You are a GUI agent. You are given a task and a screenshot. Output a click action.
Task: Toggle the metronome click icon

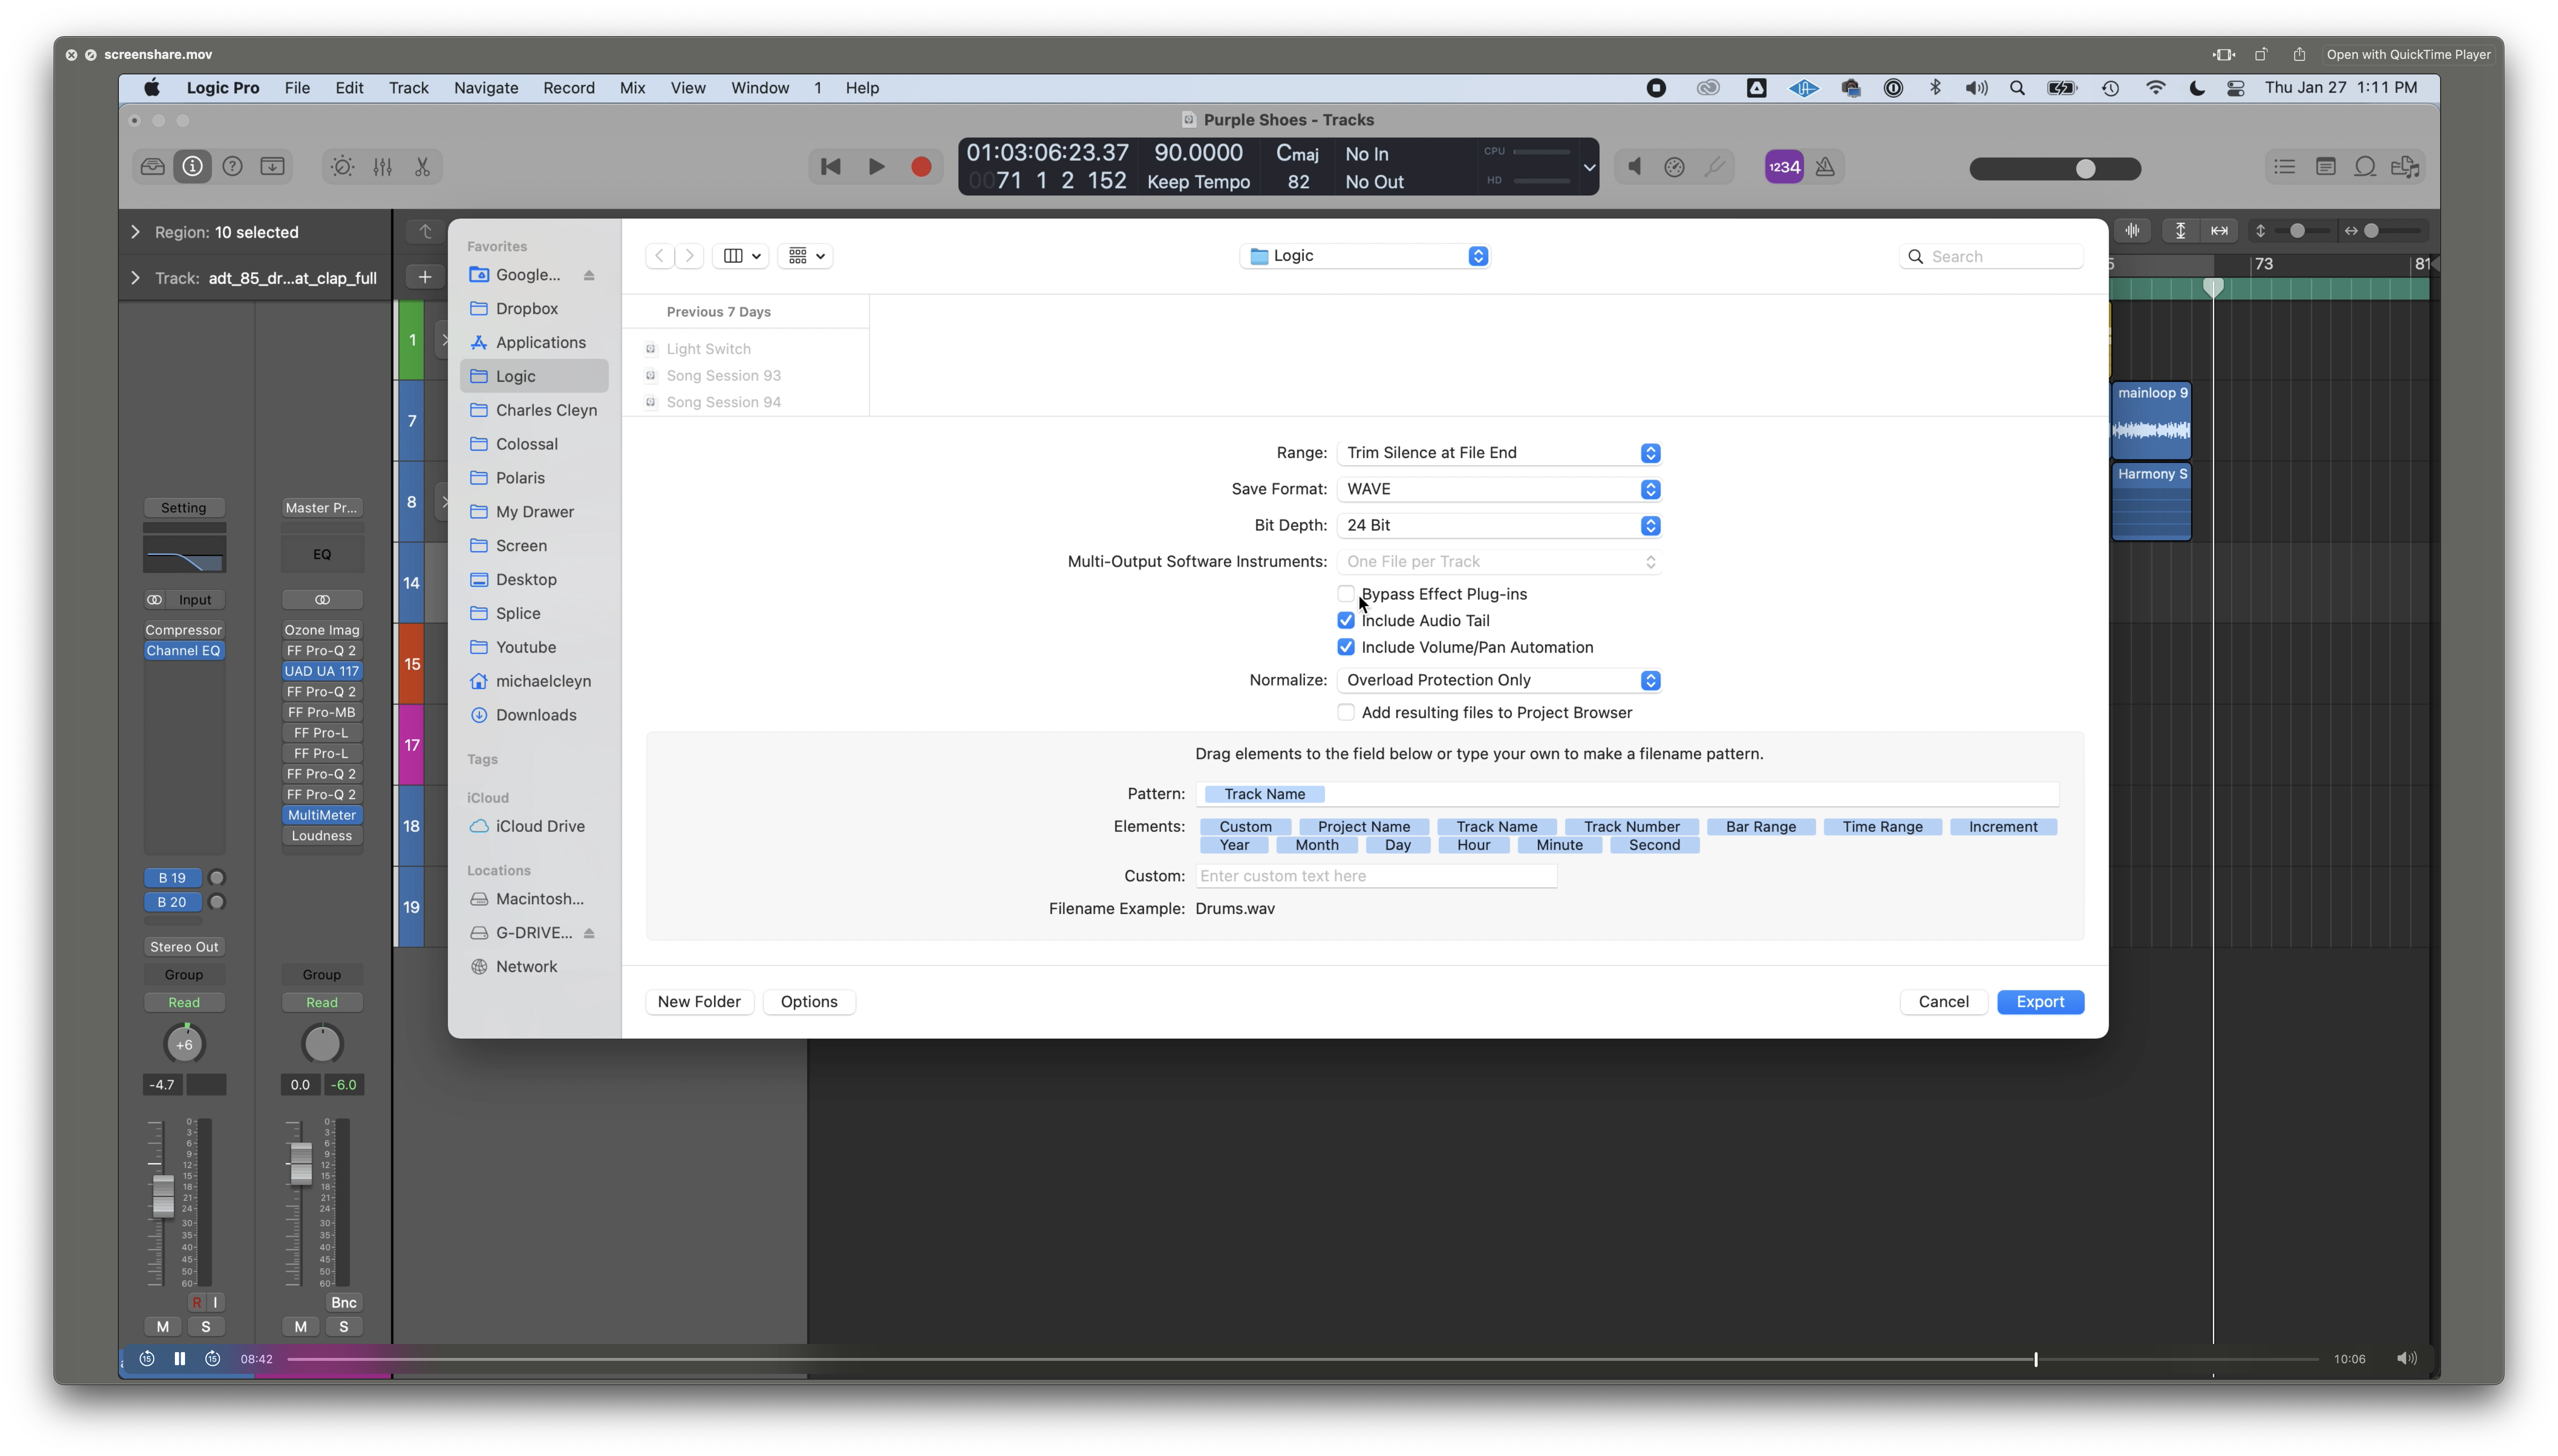click(1825, 167)
